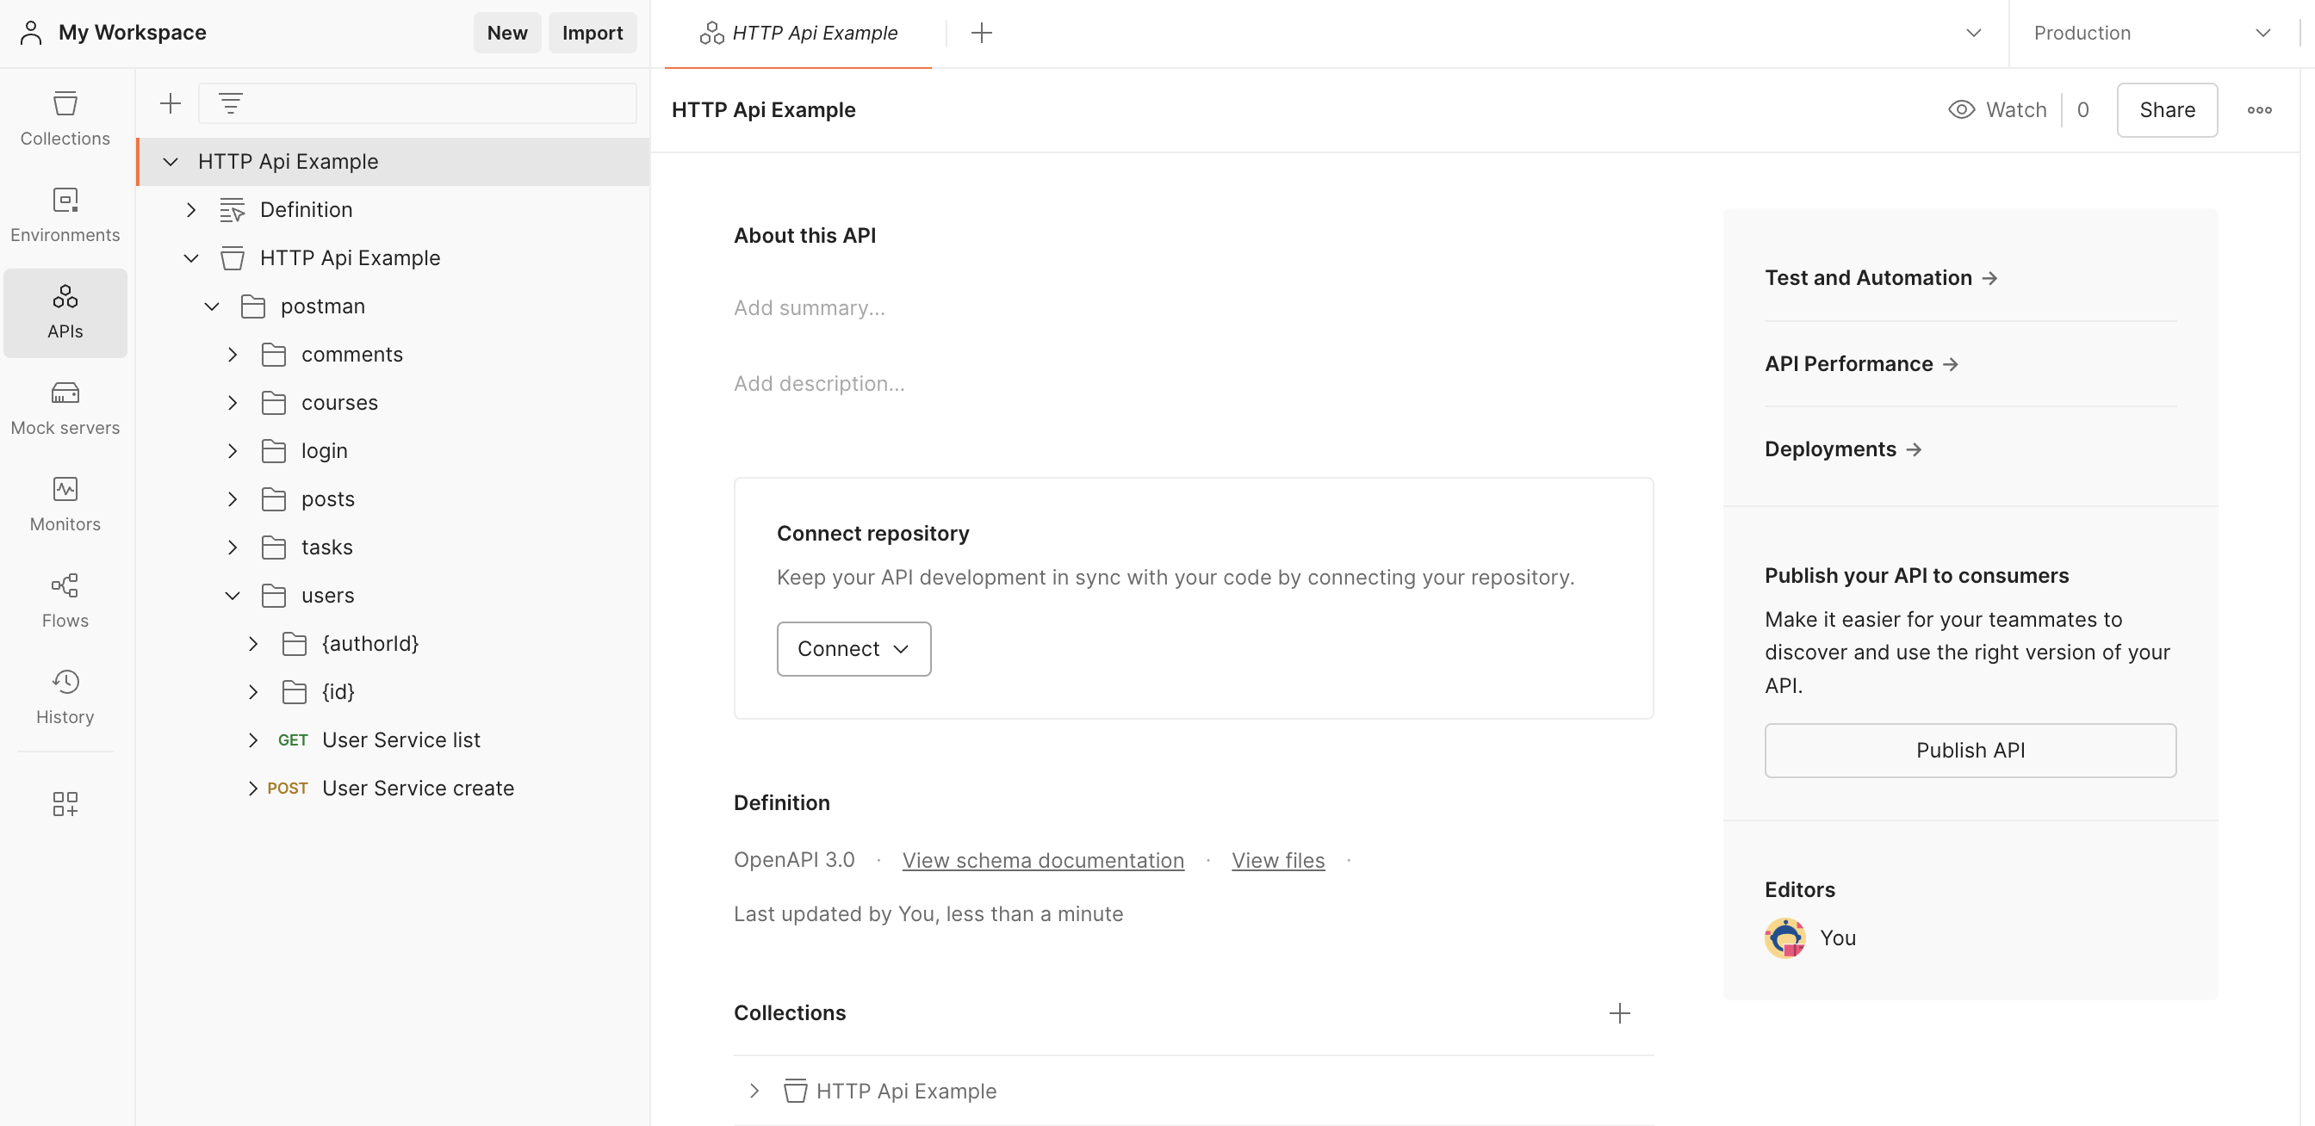This screenshot has width=2315, height=1126.
Task: Click the Add summary text field
Action: point(809,308)
